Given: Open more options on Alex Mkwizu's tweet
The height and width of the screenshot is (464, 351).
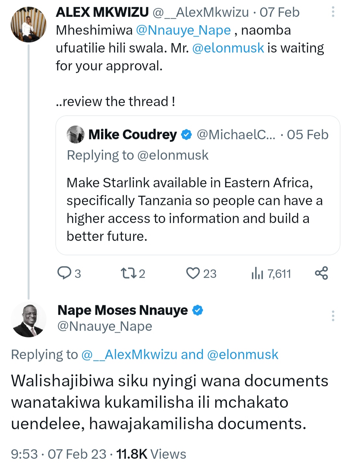Looking at the screenshot, I should (x=333, y=12).
